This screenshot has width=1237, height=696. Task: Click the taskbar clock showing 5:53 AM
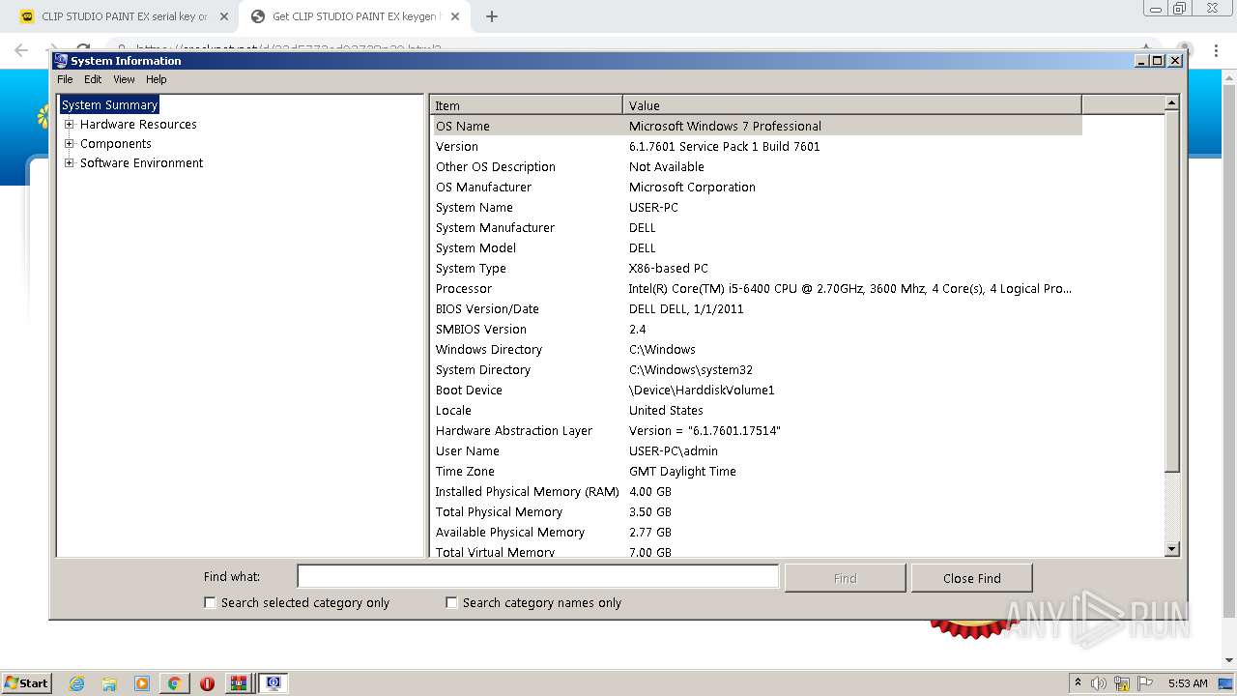pyautogui.click(x=1187, y=683)
